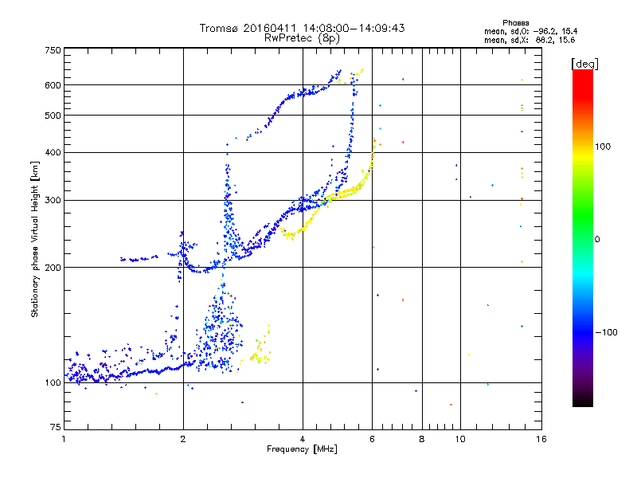Click the y-axis tick label "400"
Image resolution: width=637 pixels, height=478 pixels.
click(53, 152)
